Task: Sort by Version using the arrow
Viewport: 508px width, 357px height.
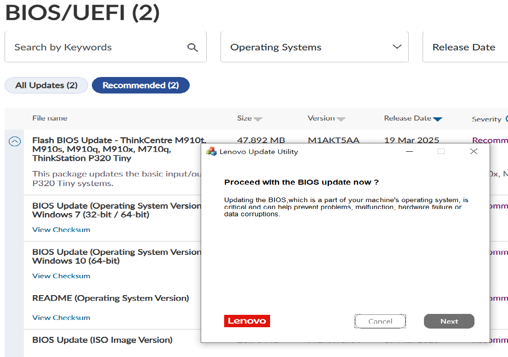Action: 341,119
